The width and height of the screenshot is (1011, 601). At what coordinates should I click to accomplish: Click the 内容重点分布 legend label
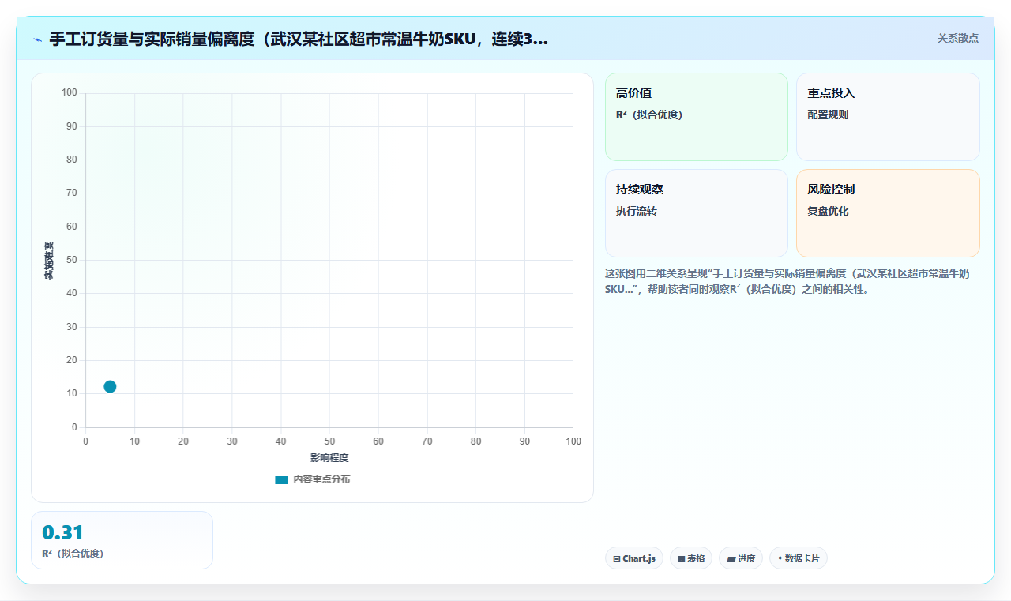tap(321, 479)
